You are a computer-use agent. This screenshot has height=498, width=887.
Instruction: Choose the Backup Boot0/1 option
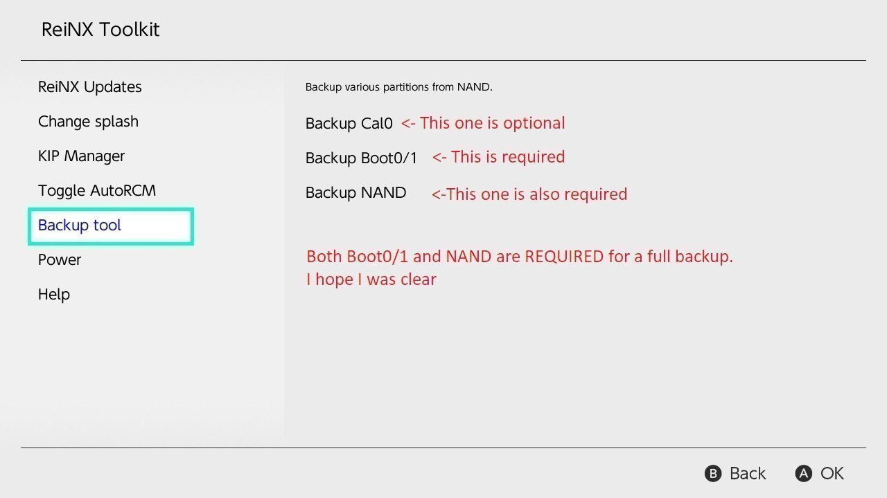point(362,158)
